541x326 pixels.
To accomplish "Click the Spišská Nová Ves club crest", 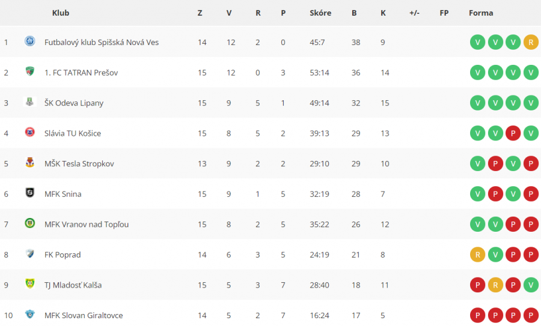I will (30, 41).
